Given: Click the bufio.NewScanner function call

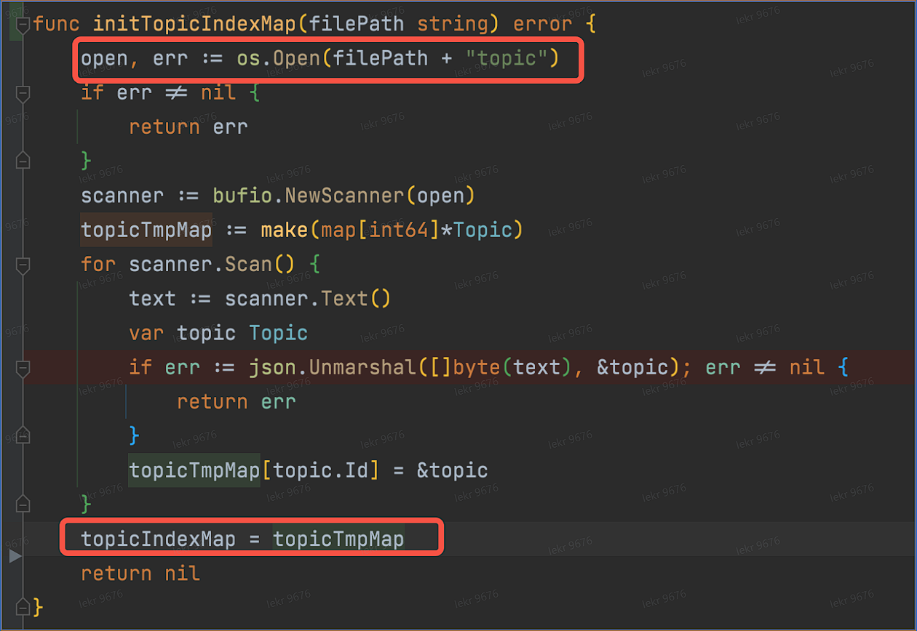Looking at the screenshot, I should (x=342, y=196).
